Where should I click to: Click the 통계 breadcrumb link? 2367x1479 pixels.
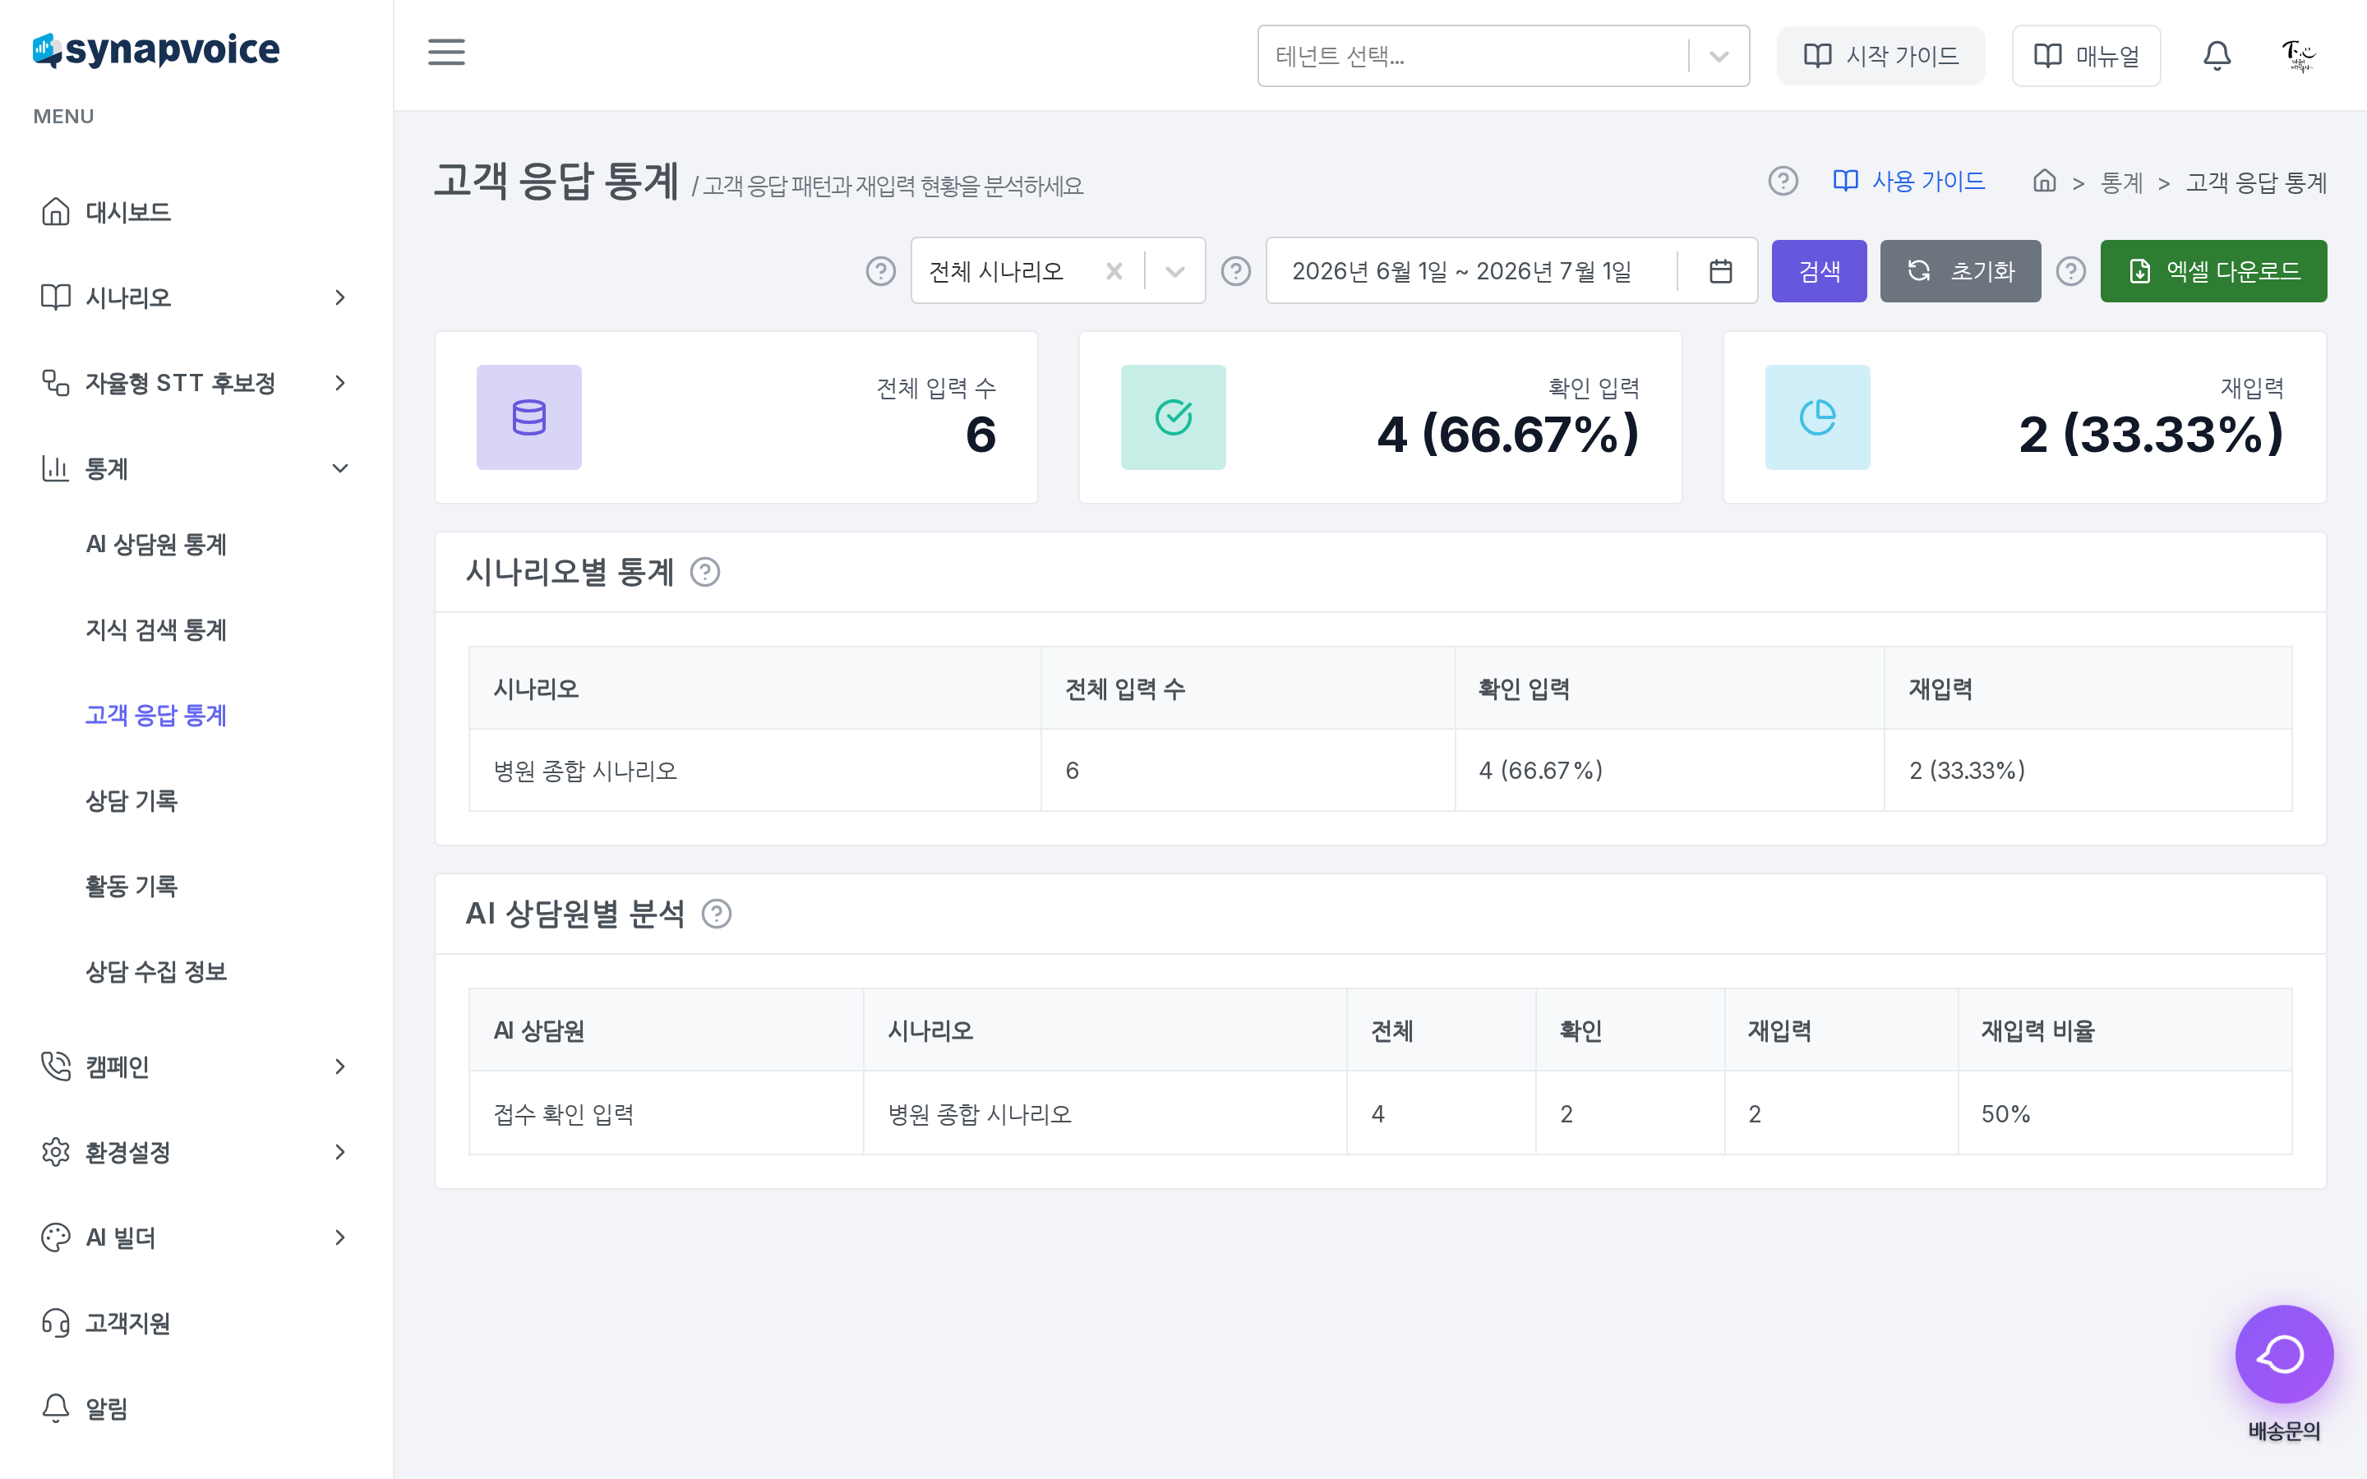point(2121,183)
